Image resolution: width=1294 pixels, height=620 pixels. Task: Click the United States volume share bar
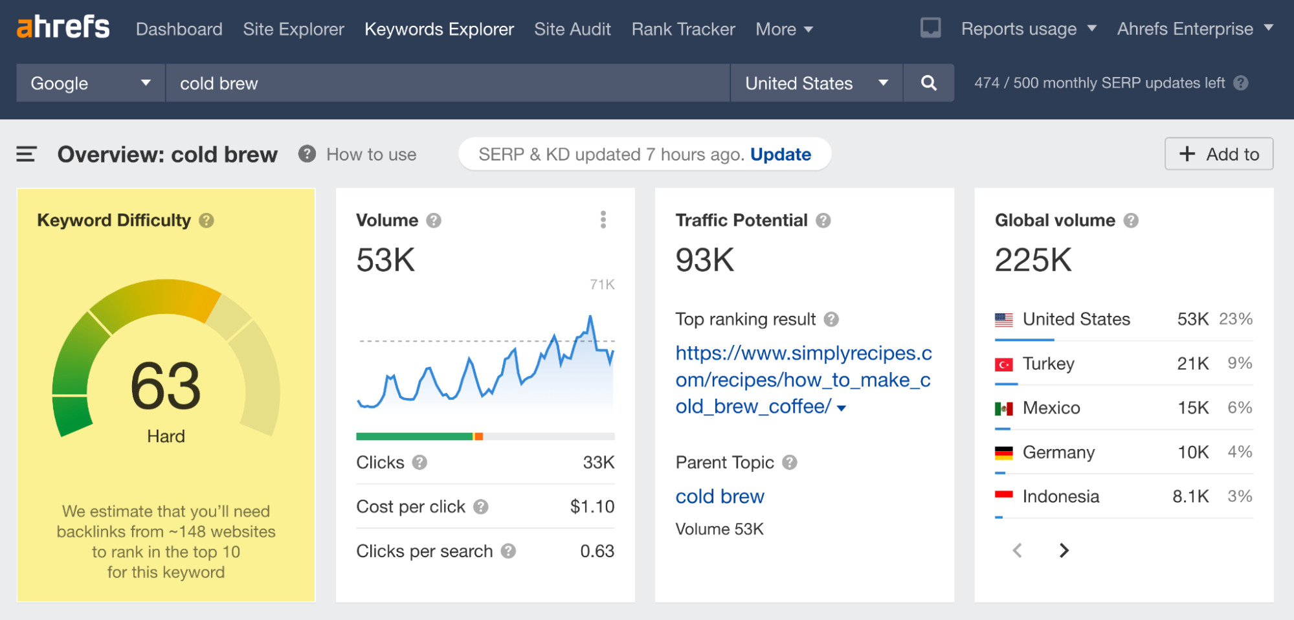click(1024, 340)
